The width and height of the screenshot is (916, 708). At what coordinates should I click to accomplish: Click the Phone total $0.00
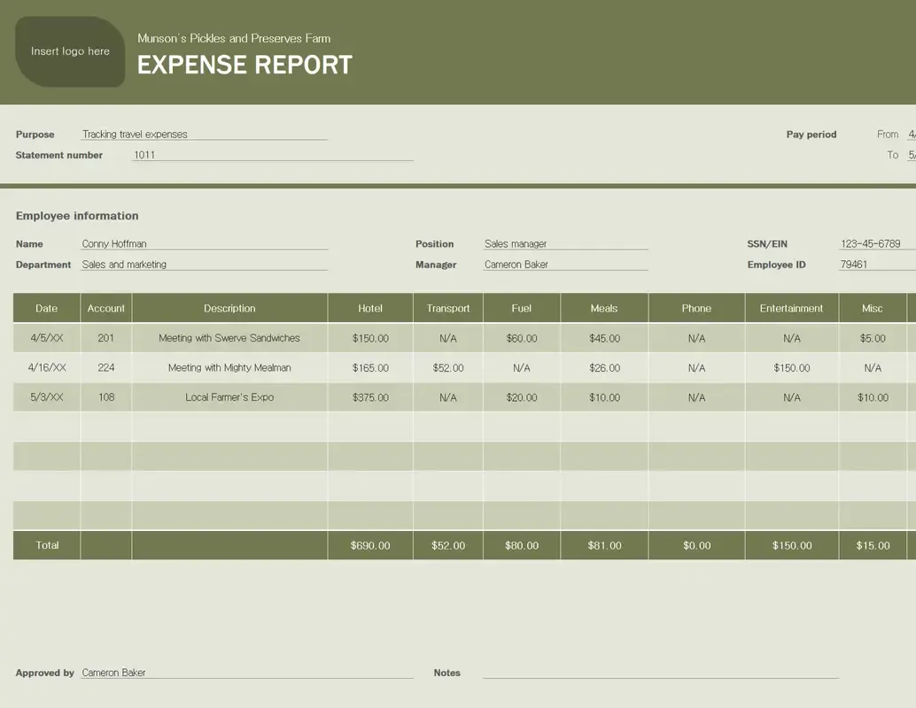pos(696,545)
